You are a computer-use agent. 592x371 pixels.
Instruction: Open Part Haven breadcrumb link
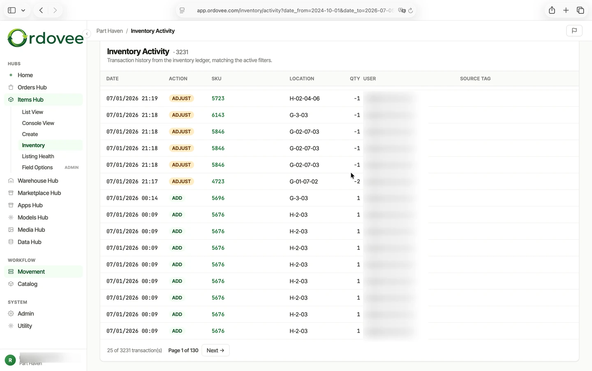coord(109,31)
